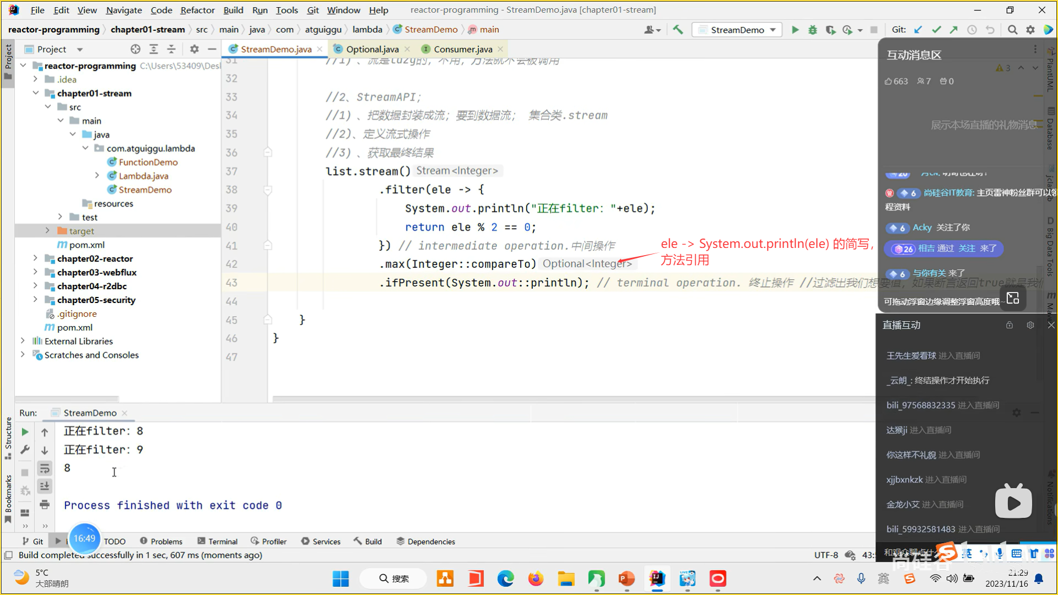Viewport: 1058px width, 595px height.
Task: Open the Search Everywhere magnifier icon
Action: pyautogui.click(x=1012, y=30)
